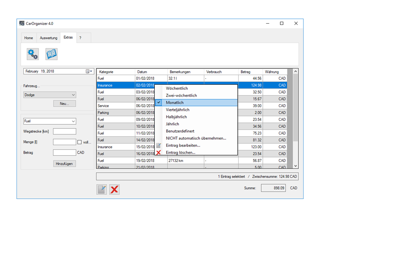Screen dimensions: 407x254
Task: Open the '?' help tab
Action: coord(80,38)
